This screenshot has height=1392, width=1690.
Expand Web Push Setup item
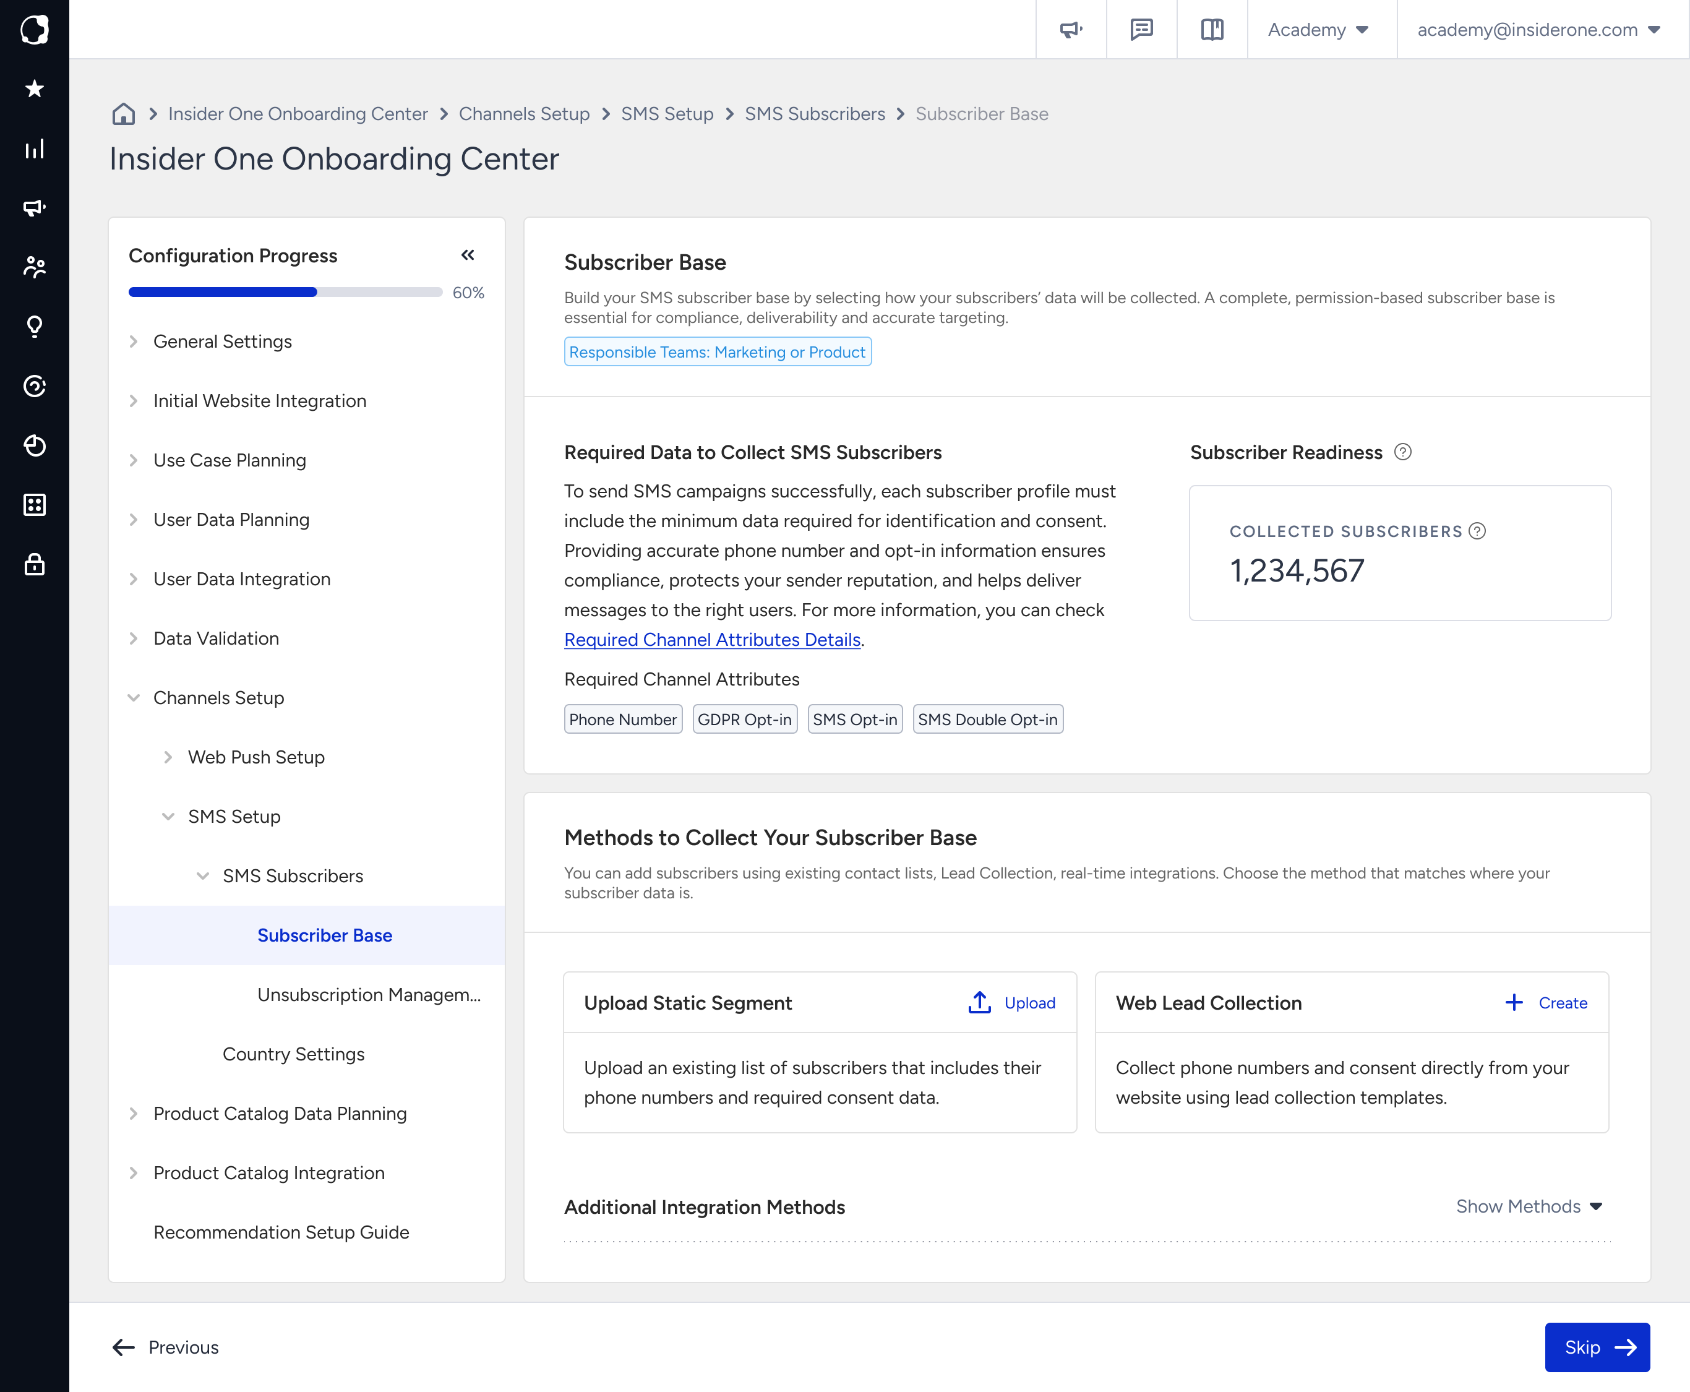[168, 757]
